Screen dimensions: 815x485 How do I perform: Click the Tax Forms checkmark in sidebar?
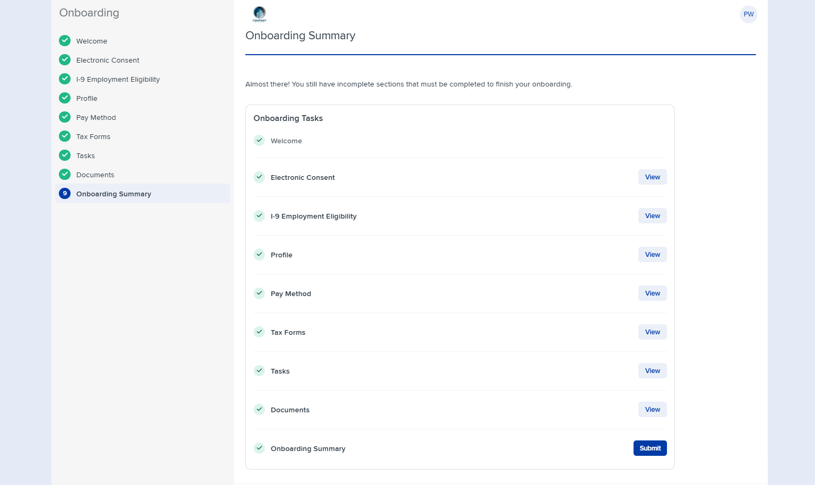pos(65,136)
